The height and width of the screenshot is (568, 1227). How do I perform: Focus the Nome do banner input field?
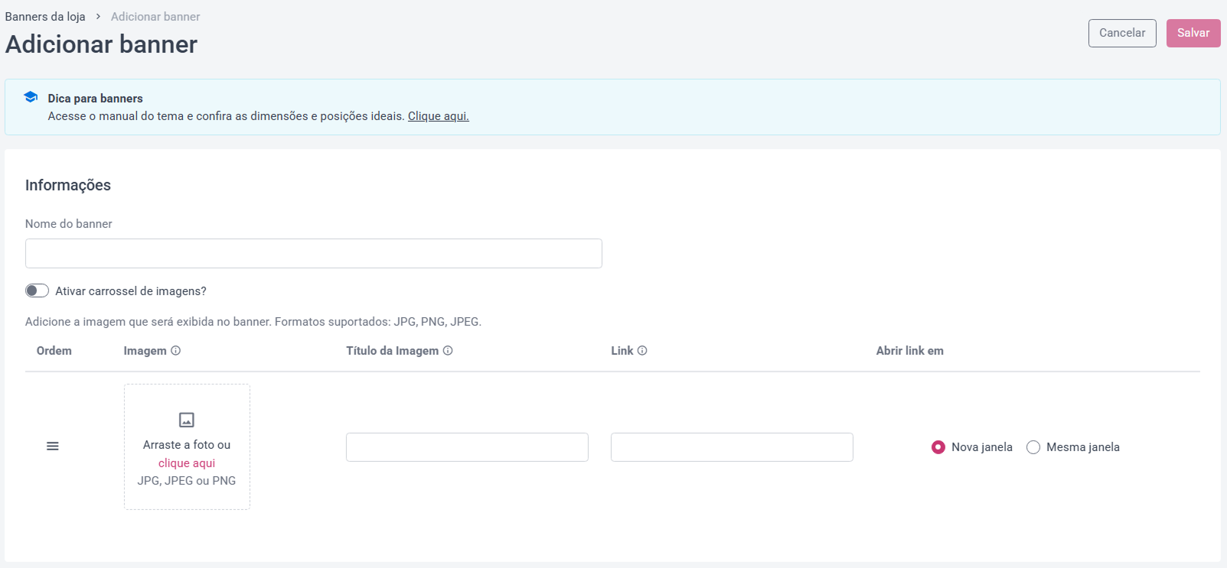click(x=314, y=253)
